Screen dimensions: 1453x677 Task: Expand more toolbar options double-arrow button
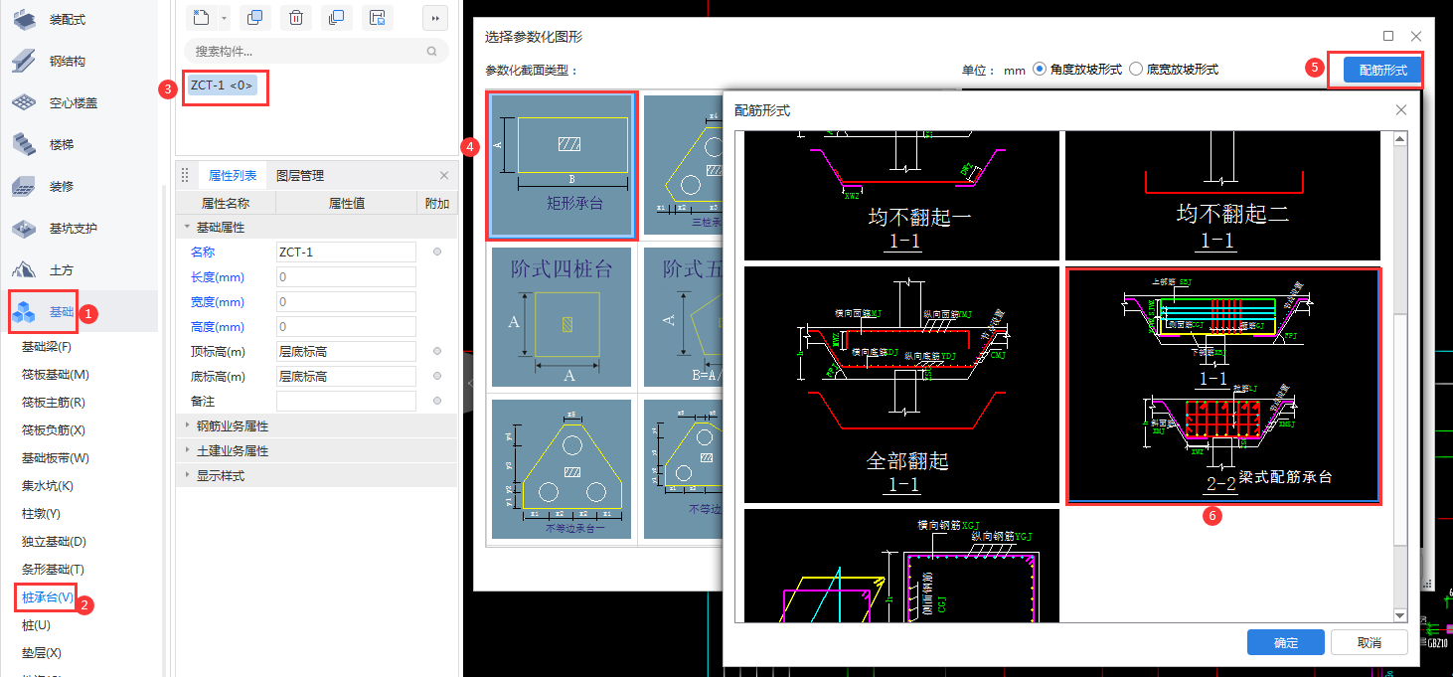434,17
